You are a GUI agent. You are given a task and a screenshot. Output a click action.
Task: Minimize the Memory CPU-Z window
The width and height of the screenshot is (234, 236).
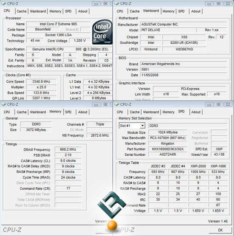[x=96, y=104]
